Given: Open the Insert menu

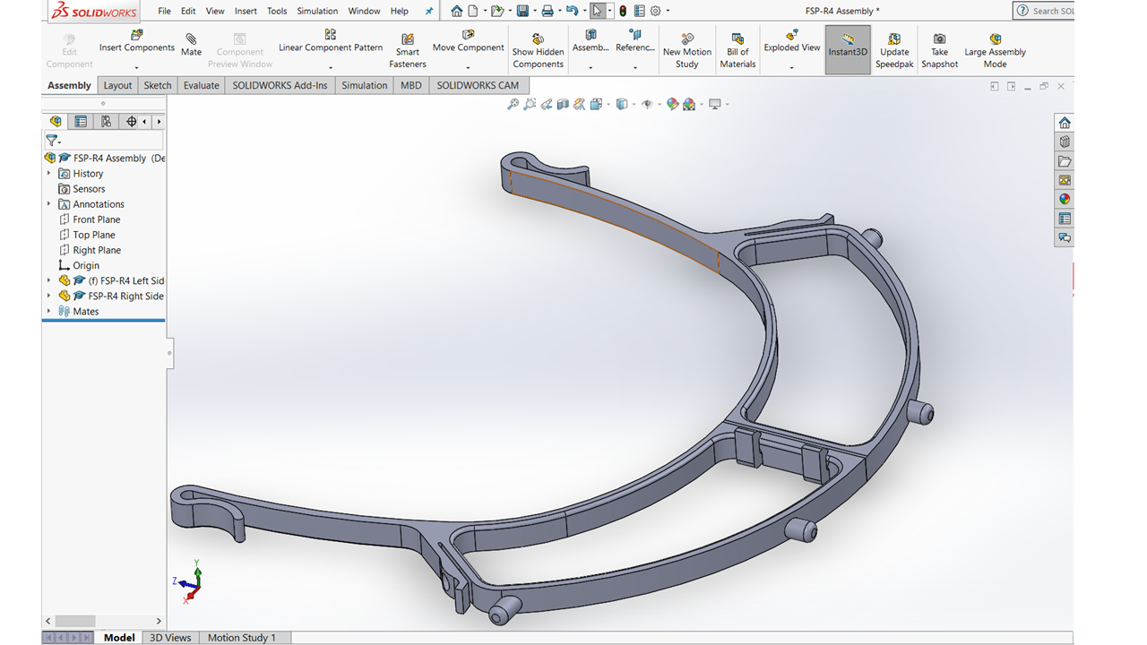Looking at the screenshot, I should tap(246, 11).
